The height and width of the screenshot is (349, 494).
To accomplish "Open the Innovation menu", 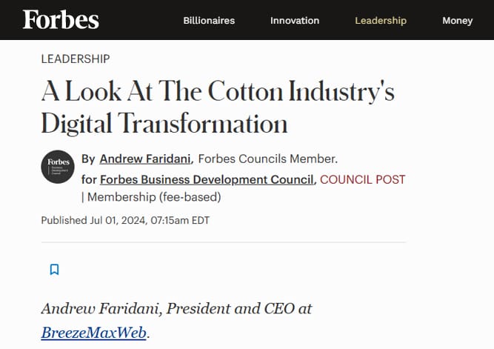I will click(x=295, y=21).
